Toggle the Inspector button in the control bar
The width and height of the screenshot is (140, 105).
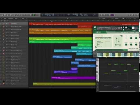5,15
